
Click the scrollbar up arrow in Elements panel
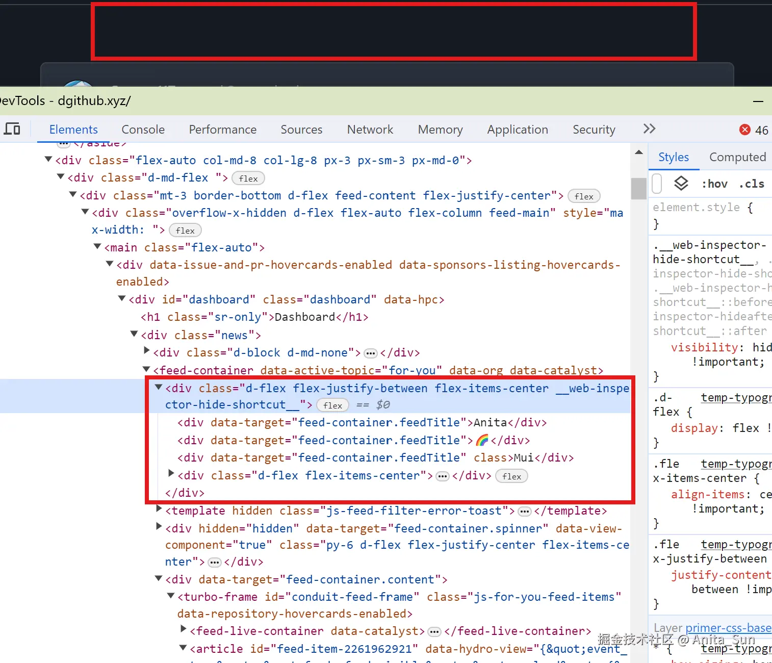[x=638, y=152]
